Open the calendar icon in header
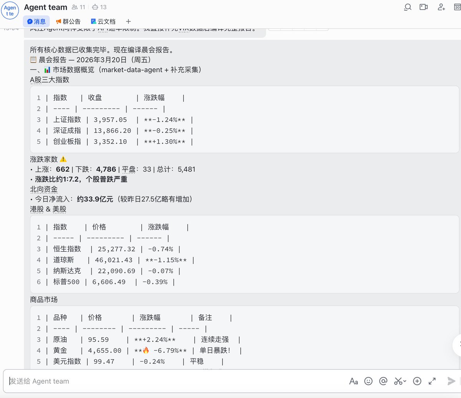The image size is (461, 398). (458, 7)
